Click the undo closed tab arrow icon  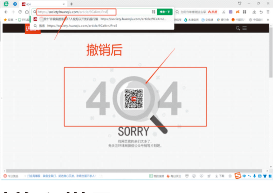tap(261, 12)
